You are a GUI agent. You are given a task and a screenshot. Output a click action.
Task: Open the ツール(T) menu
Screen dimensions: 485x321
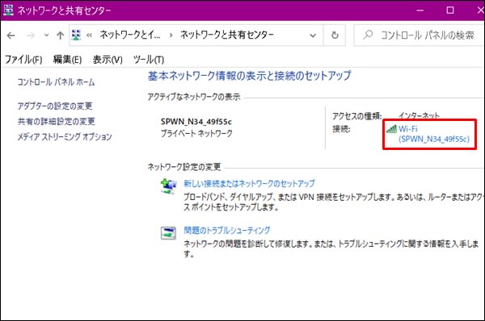149,59
